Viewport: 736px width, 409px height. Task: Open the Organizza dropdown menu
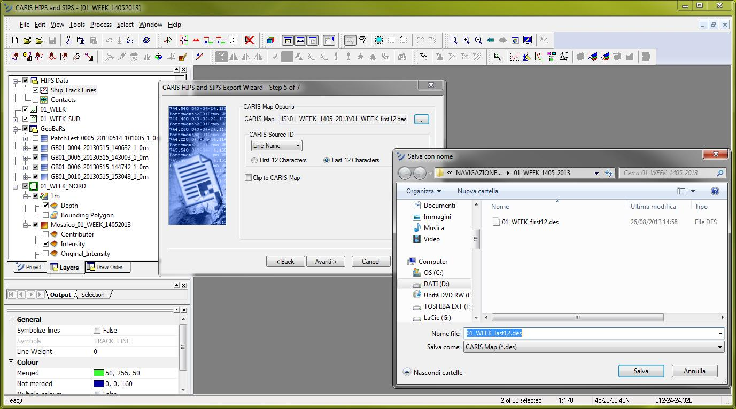[x=423, y=191]
